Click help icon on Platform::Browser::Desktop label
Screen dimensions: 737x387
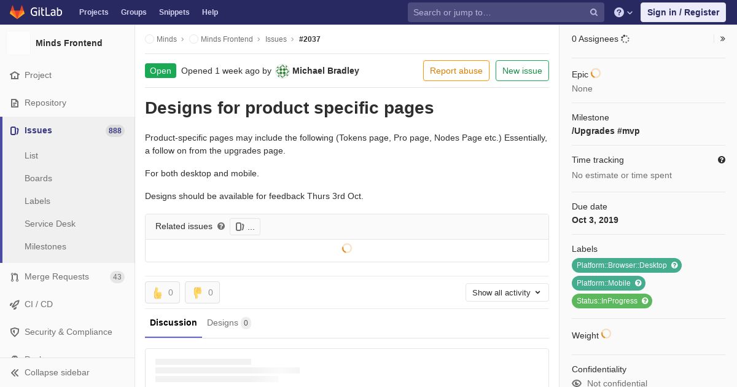[x=674, y=265]
